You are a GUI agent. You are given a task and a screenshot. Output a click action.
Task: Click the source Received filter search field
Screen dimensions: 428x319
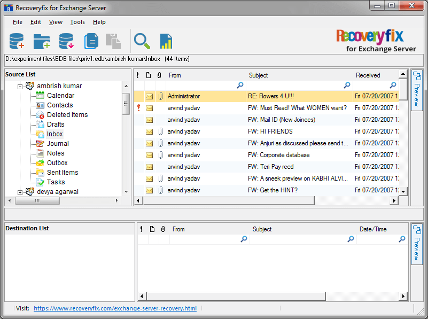(x=376, y=85)
